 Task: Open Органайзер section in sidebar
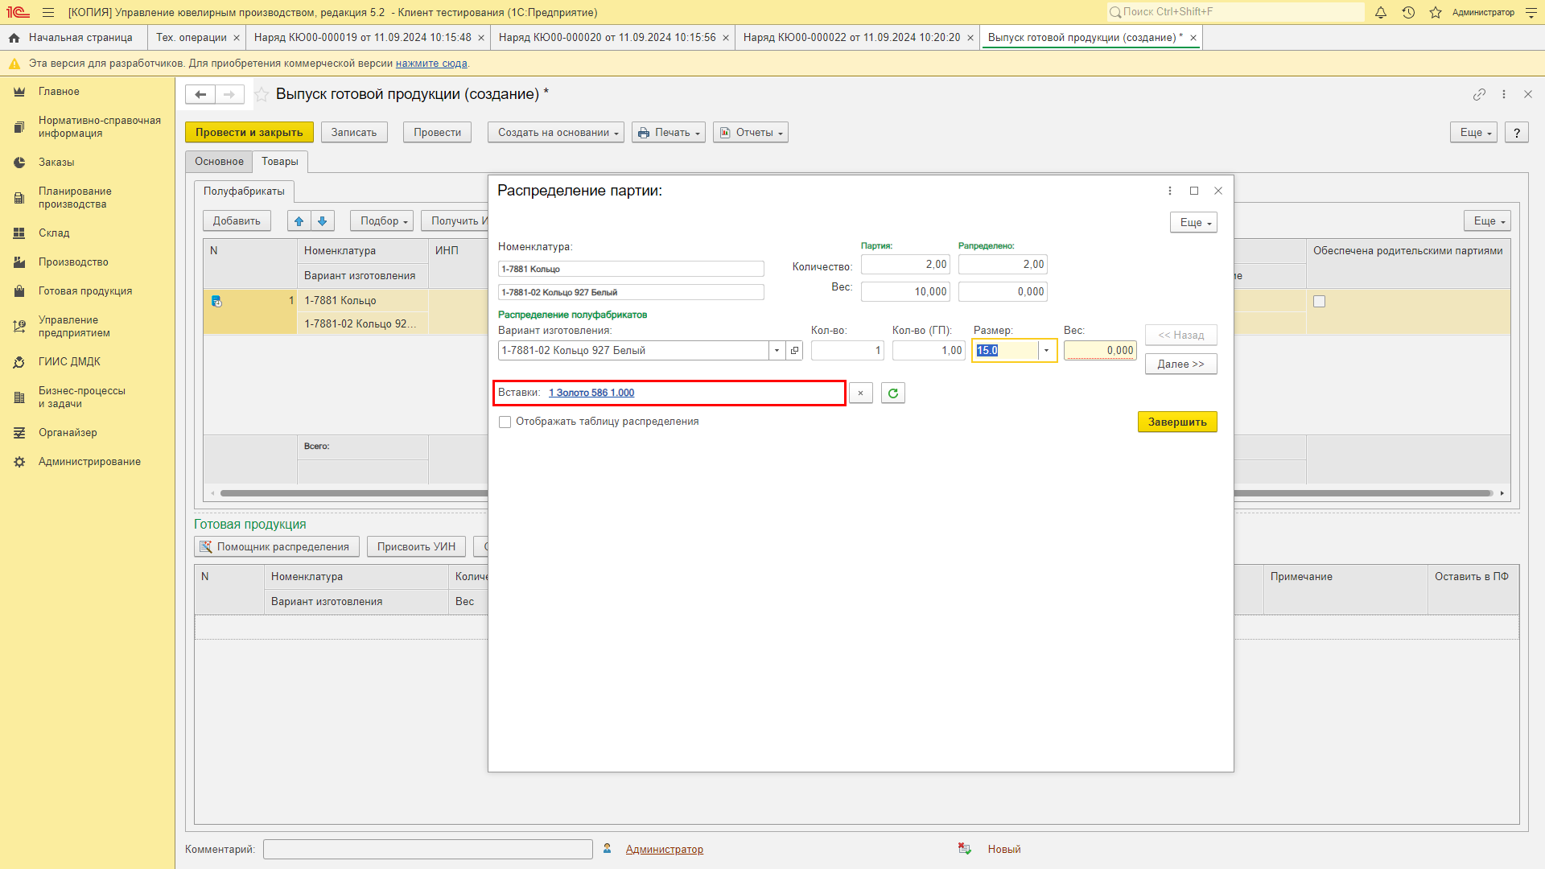click(x=68, y=433)
